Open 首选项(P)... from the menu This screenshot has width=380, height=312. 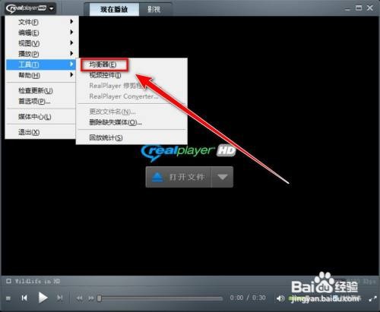click(x=41, y=101)
